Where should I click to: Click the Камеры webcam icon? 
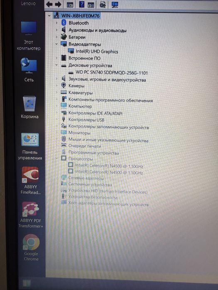pos(64,85)
